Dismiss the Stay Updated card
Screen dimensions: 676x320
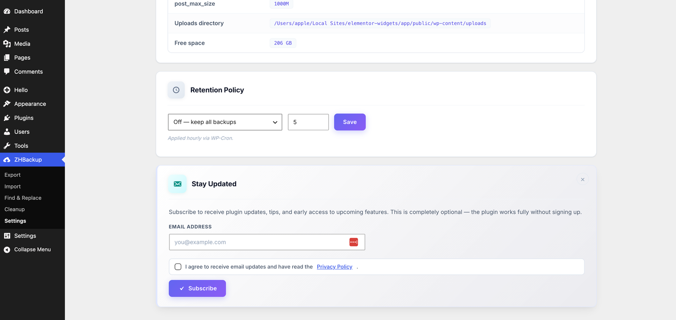[x=583, y=180]
